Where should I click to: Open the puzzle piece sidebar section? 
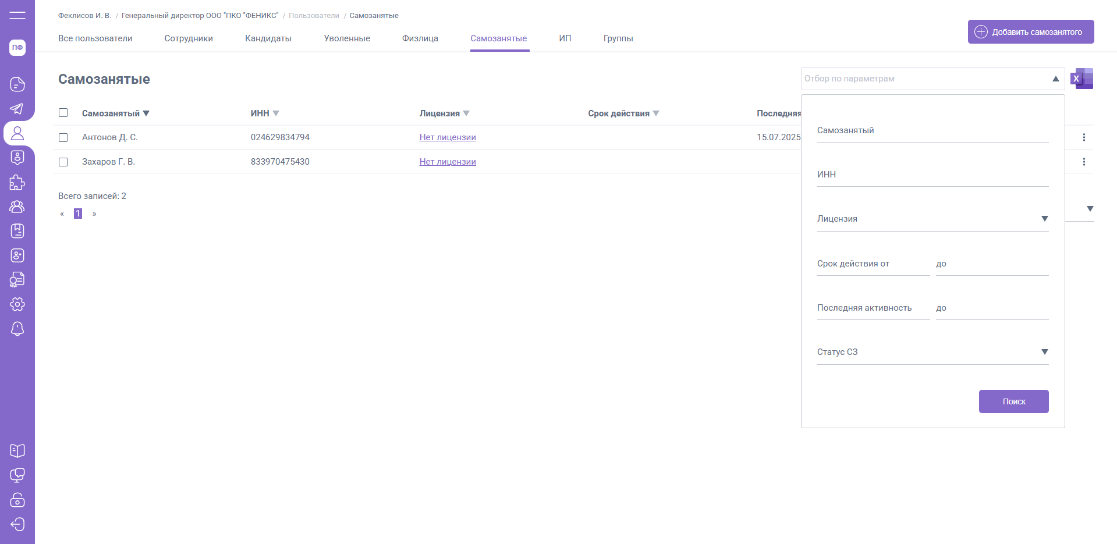(17, 183)
